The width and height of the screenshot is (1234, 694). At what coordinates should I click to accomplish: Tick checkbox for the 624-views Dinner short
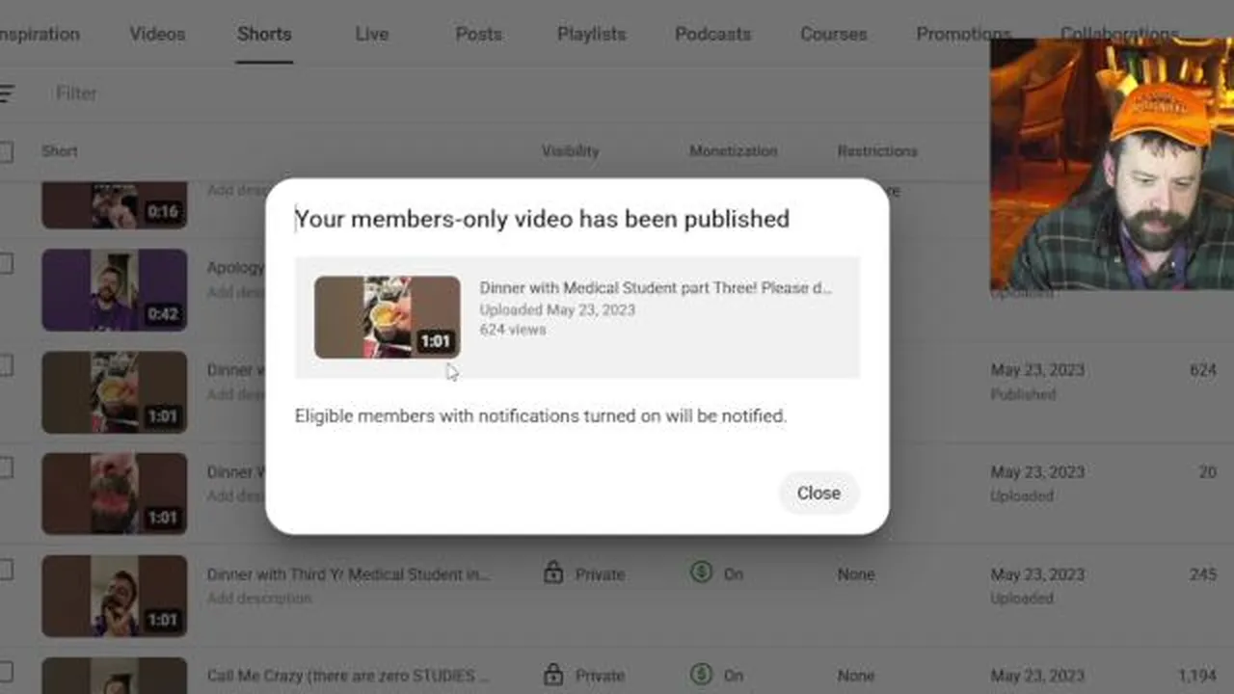click(x=6, y=366)
